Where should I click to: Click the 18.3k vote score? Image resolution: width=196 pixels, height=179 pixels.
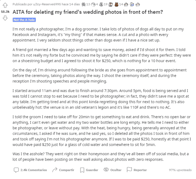coord(5,12)
